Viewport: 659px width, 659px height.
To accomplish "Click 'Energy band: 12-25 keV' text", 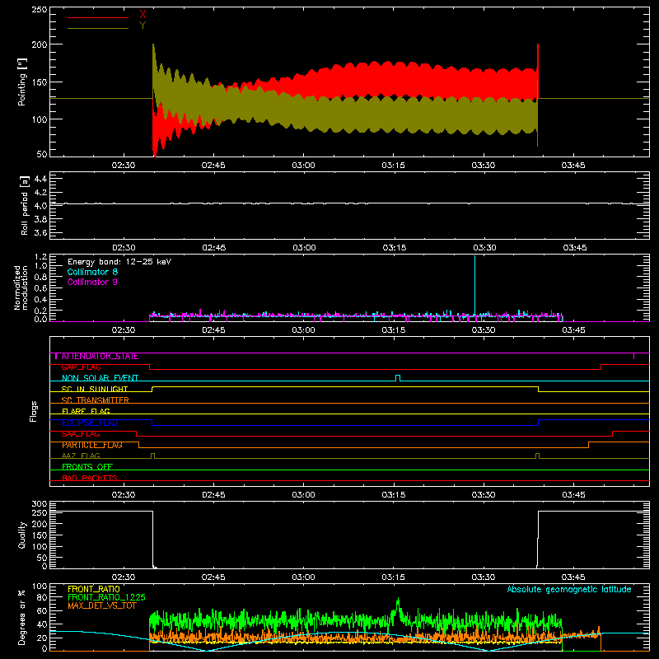I will click(x=119, y=262).
